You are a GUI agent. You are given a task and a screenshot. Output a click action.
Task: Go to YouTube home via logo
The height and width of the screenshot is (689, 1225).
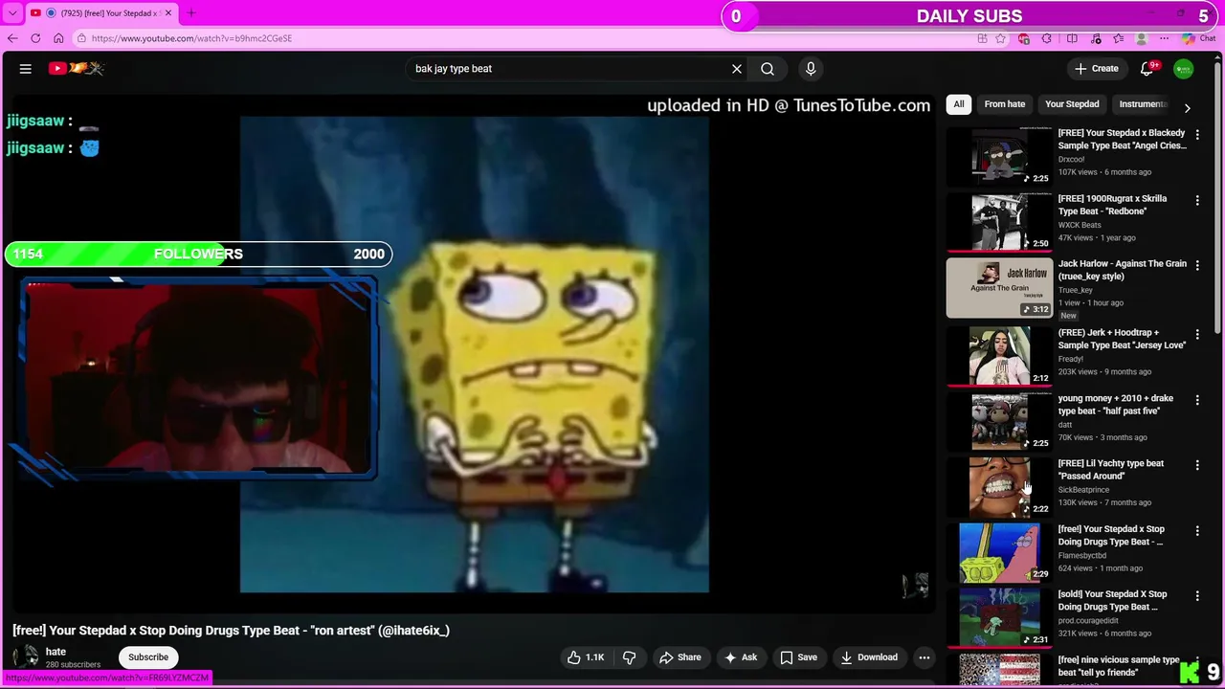click(x=76, y=68)
